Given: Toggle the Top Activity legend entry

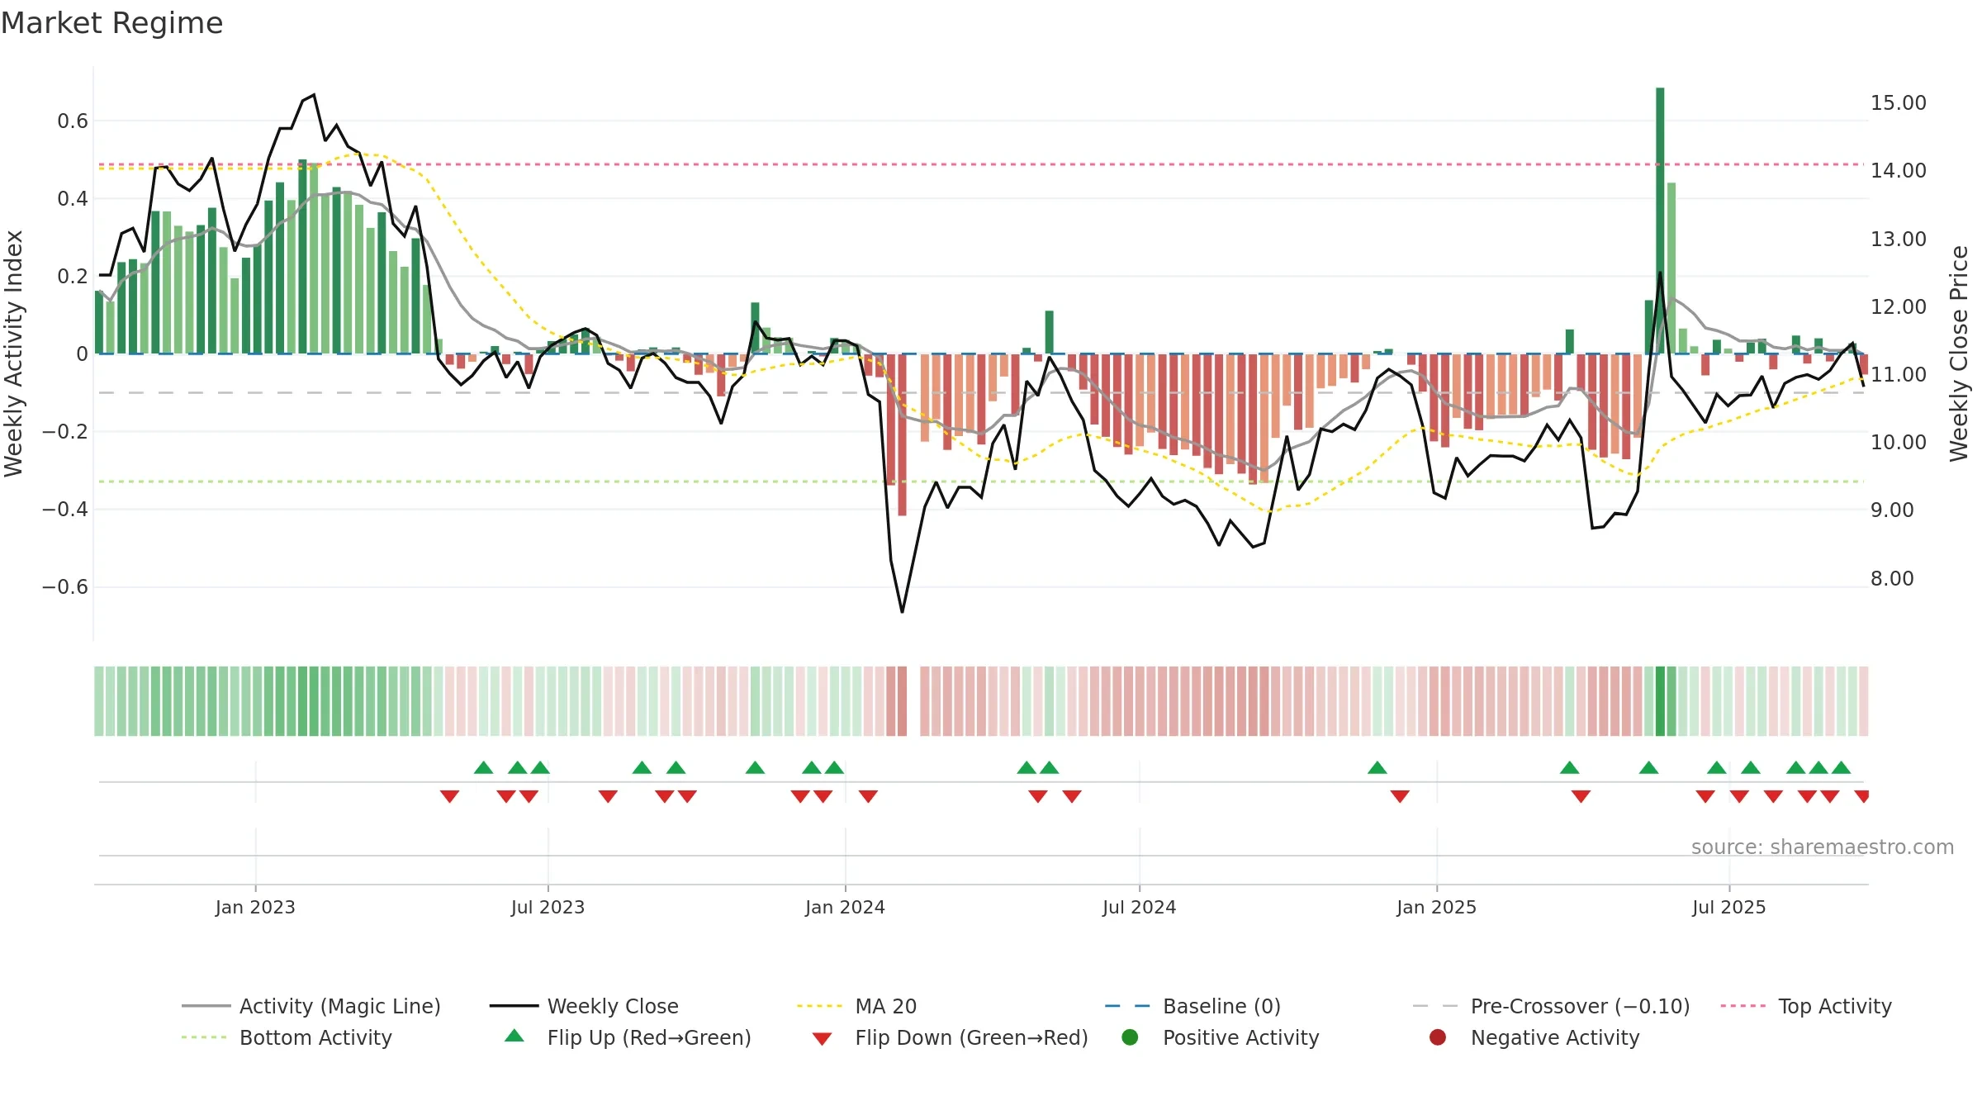Looking at the screenshot, I should 1806,1006.
